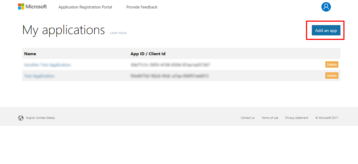Viewport: 358px width, 164px height.
Task: Select the English (United States) language option
Action: (x=40, y=118)
